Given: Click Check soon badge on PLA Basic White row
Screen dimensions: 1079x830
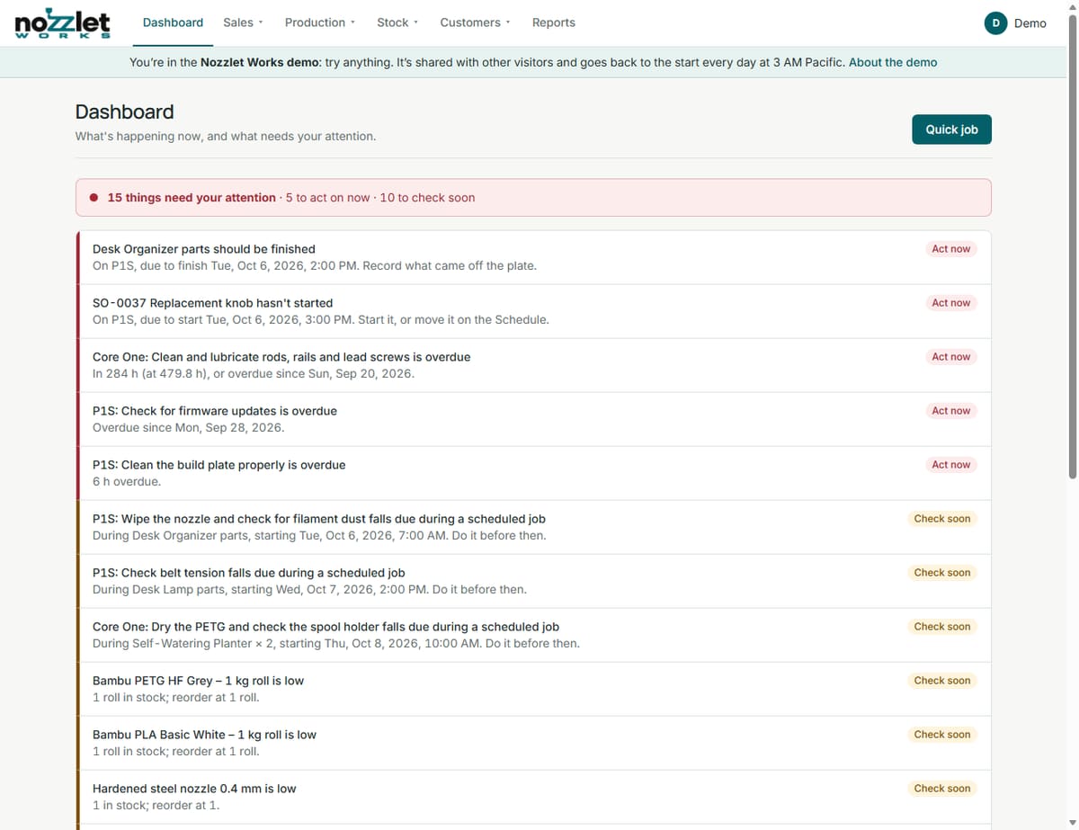Looking at the screenshot, I should [x=942, y=735].
